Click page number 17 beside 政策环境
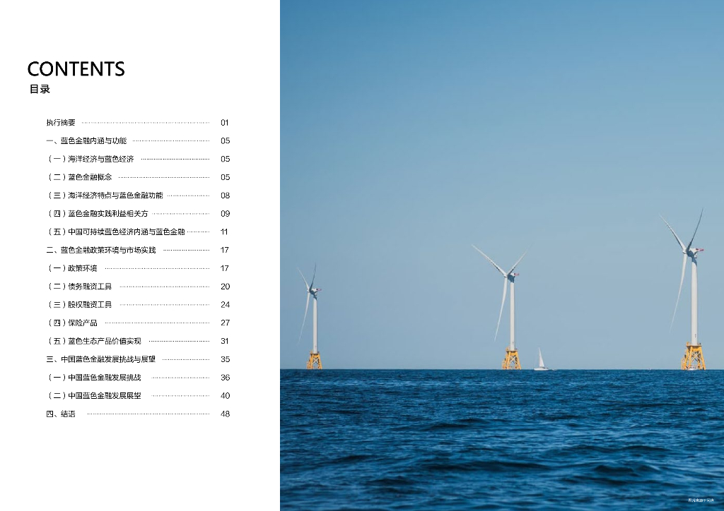 pos(224,268)
